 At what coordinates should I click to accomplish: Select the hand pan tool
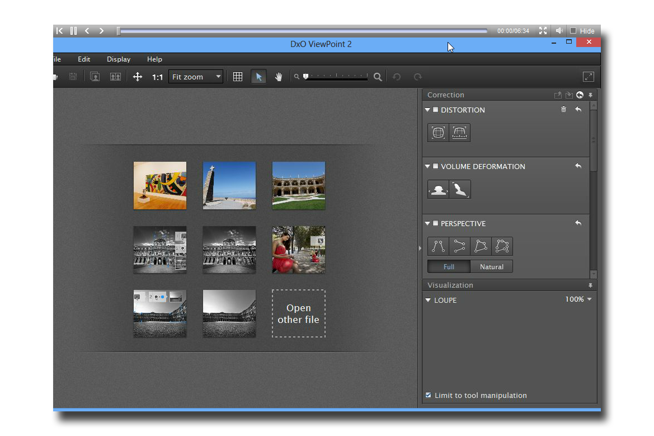click(279, 77)
